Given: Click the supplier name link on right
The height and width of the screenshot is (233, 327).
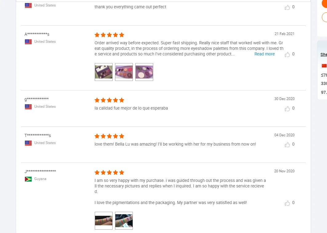Looking at the screenshot, I should [x=324, y=54].
